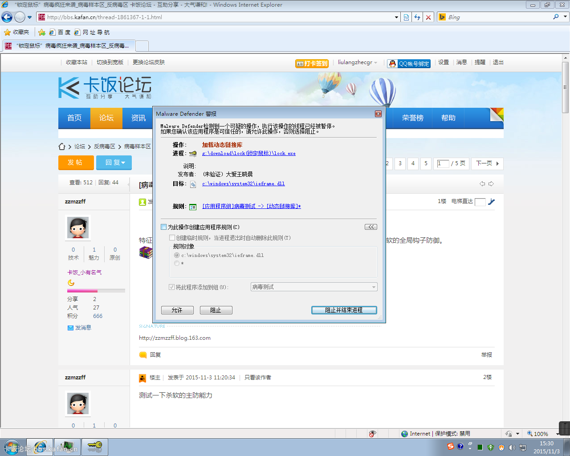Select the c:\windows\system32\ieframe.dll radio option
Viewport: 570px width, 456px height.
(x=177, y=256)
